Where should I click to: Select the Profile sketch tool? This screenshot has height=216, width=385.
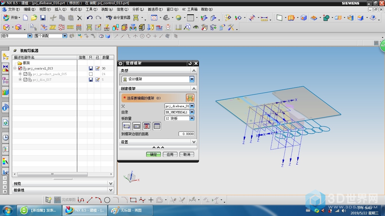click(x=81, y=200)
